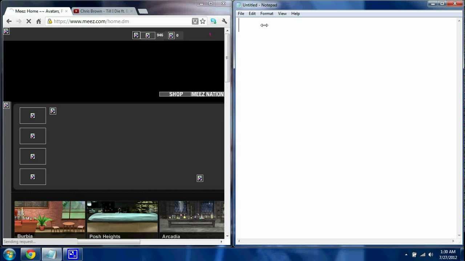Click the Notepad icon on the taskbar
Screen dimensions: 465x261
point(51,254)
